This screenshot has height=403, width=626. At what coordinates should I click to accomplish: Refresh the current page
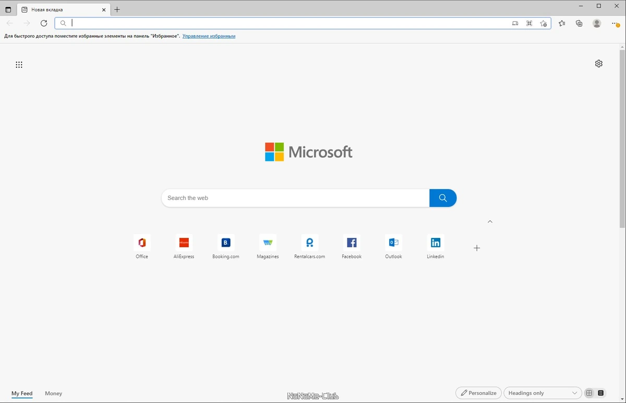[x=44, y=23]
